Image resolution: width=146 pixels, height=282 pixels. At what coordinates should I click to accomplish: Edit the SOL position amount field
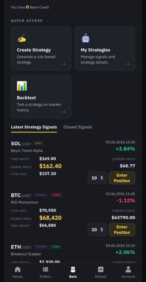pyautogui.click(x=97, y=178)
